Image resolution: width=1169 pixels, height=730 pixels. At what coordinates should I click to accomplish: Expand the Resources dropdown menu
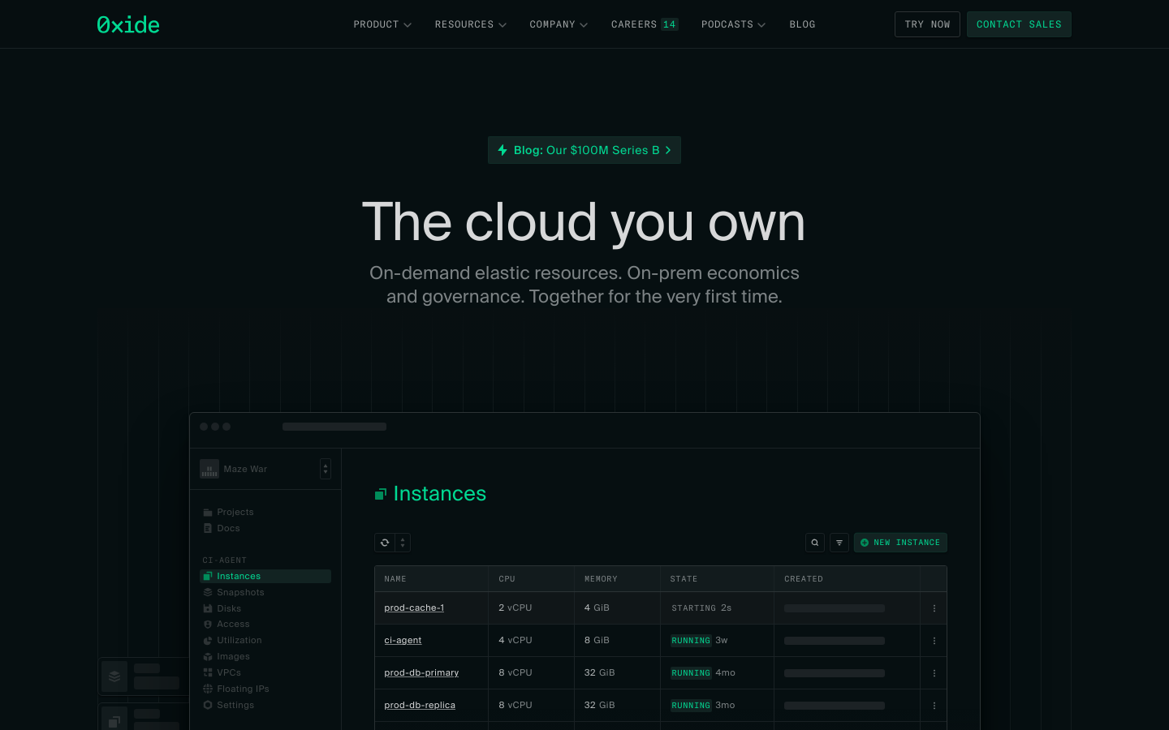pos(470,24)
